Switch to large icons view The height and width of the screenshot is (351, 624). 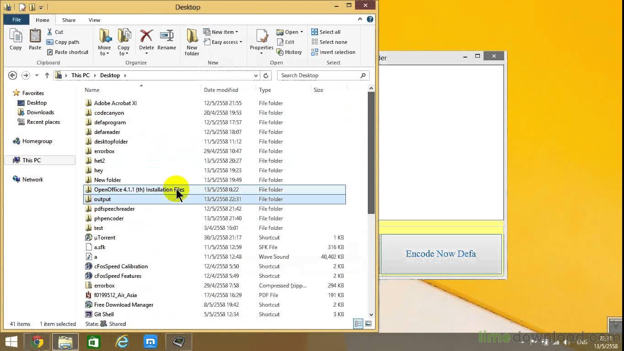(x=368, y=324)
